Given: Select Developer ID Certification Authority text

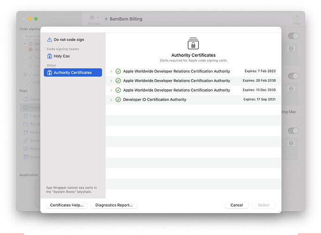Looking at the screenshot, I should (154, 100).
